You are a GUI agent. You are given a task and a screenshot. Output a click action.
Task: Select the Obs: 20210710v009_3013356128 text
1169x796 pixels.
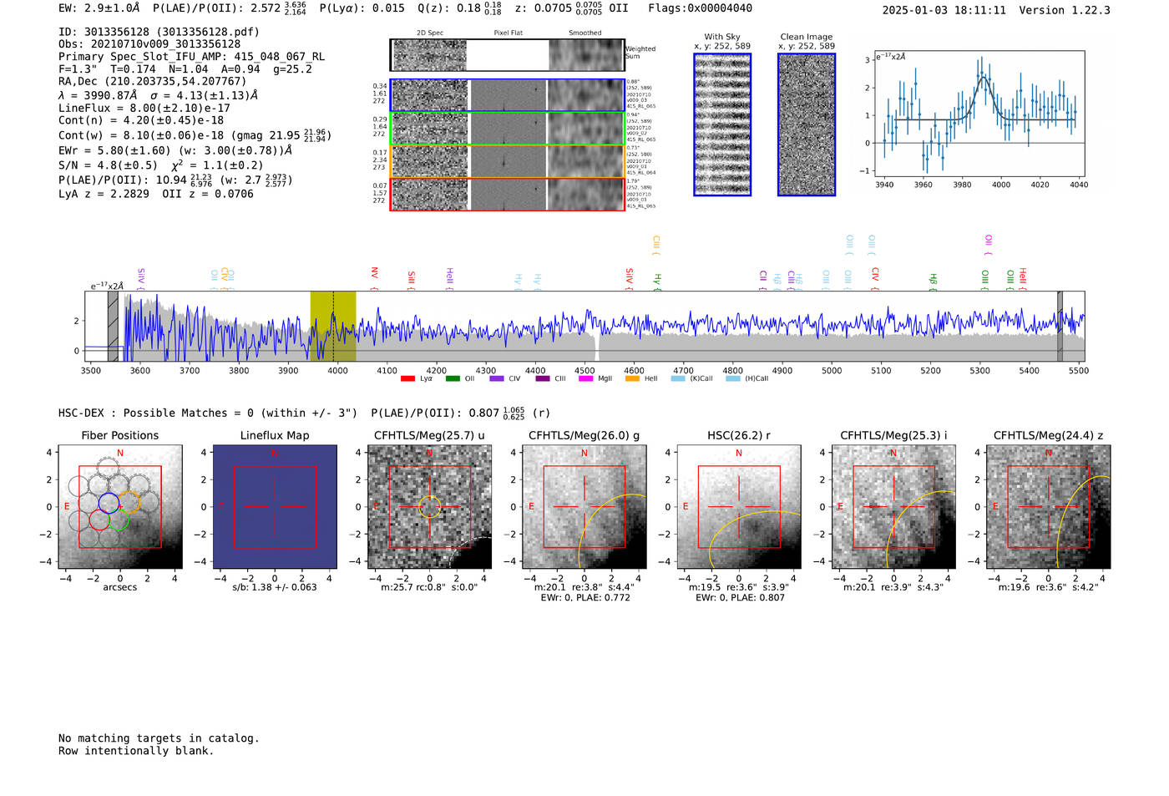[x=149, y=44]
